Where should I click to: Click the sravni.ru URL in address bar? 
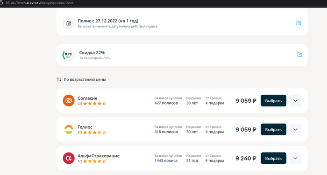coord(40,2)
